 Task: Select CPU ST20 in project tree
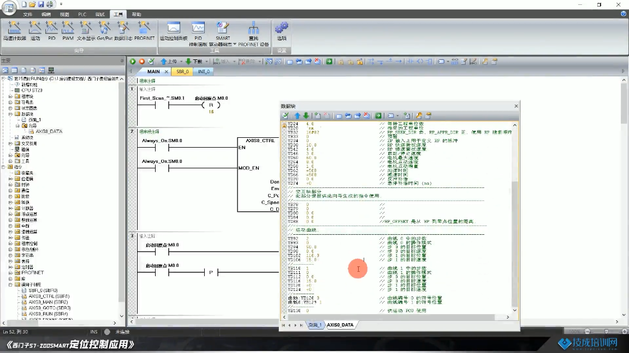[32, 90]
